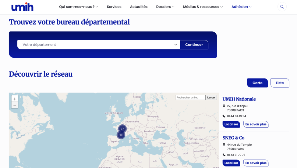Open the Votre département dropdown
This screenshot has width=297, height=168.
99,45
